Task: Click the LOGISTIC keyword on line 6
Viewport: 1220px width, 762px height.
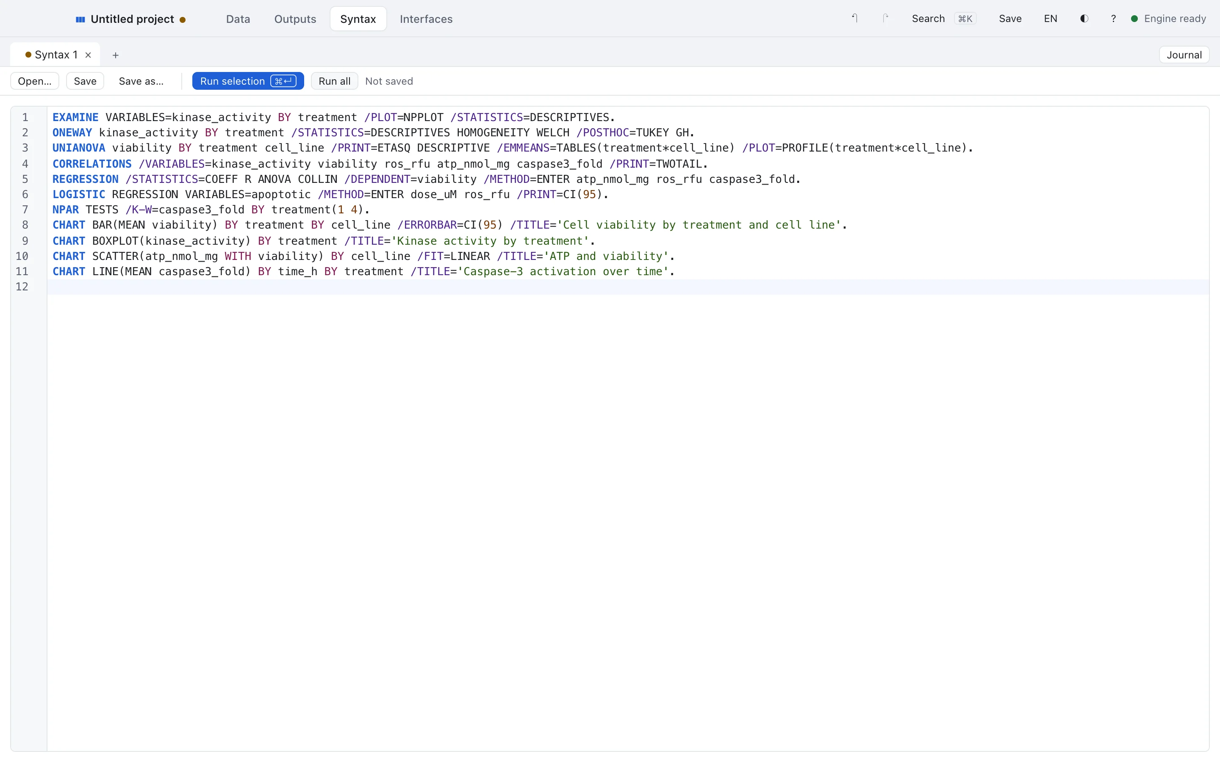Action: click(79, 195)
